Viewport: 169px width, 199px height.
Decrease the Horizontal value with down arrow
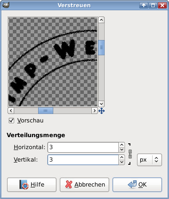coord(122,150)
